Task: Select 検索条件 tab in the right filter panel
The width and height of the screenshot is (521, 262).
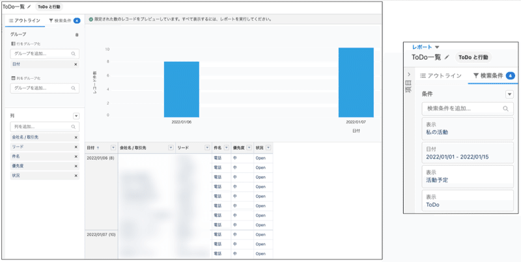Action: tap(493, 76)
